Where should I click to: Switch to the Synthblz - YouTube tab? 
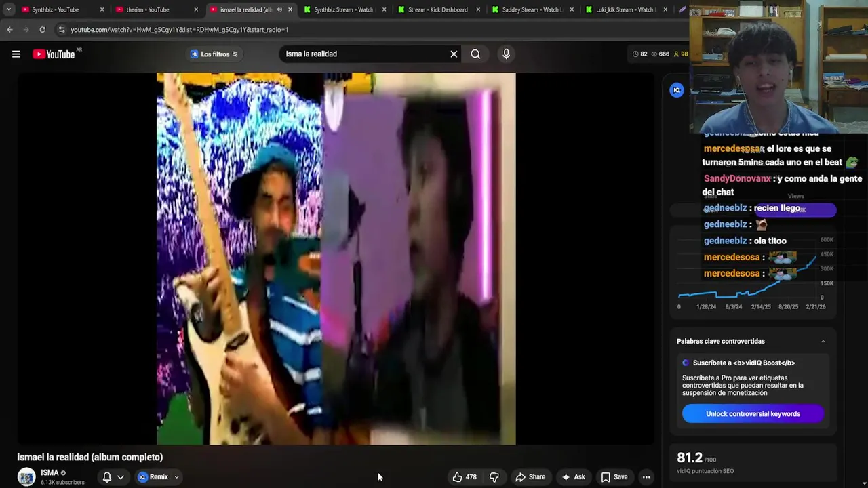point(56,9)
